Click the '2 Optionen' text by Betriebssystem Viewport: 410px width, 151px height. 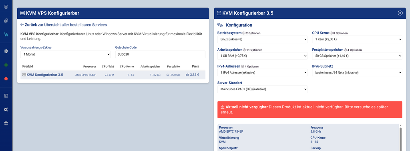pos(253,33)
